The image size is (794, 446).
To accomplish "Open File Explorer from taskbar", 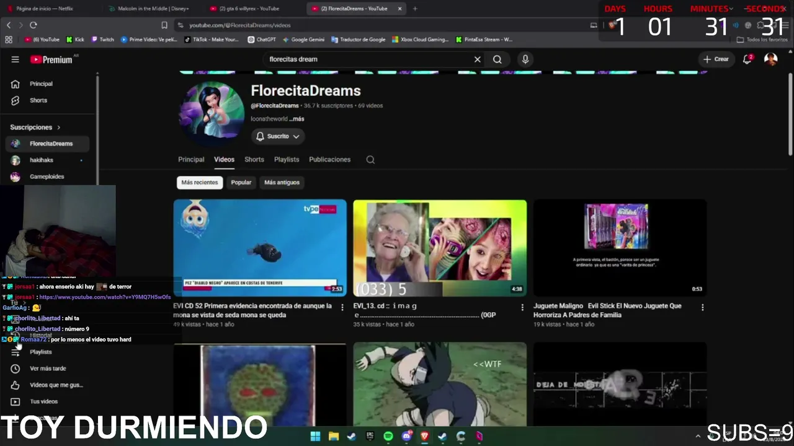I will (x=333, y=436).
